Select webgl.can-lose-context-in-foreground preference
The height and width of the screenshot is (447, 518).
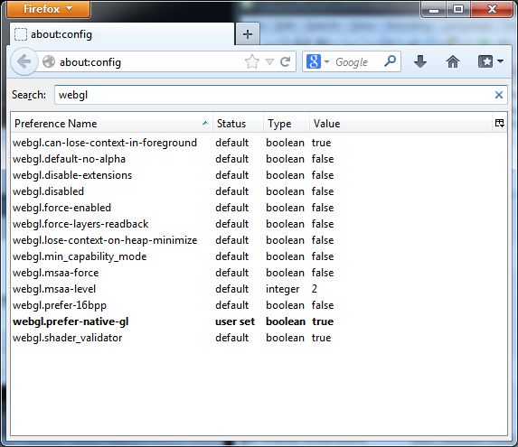click(259, 143)
